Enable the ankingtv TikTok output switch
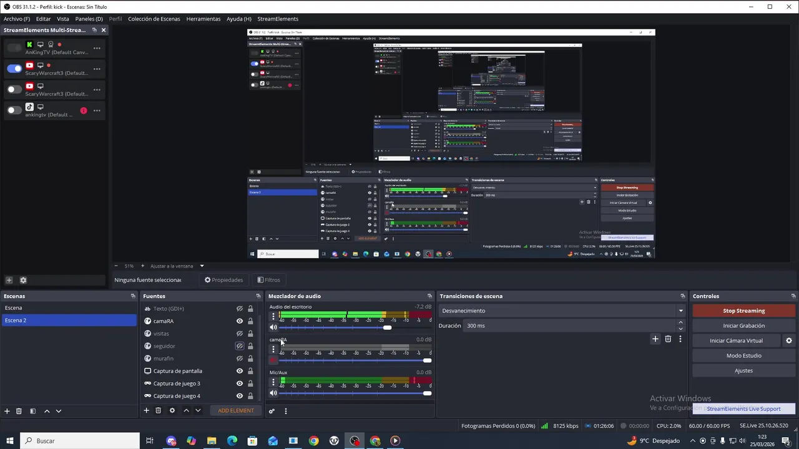Viewport: 799px width, 449px height. coord(14,110)
